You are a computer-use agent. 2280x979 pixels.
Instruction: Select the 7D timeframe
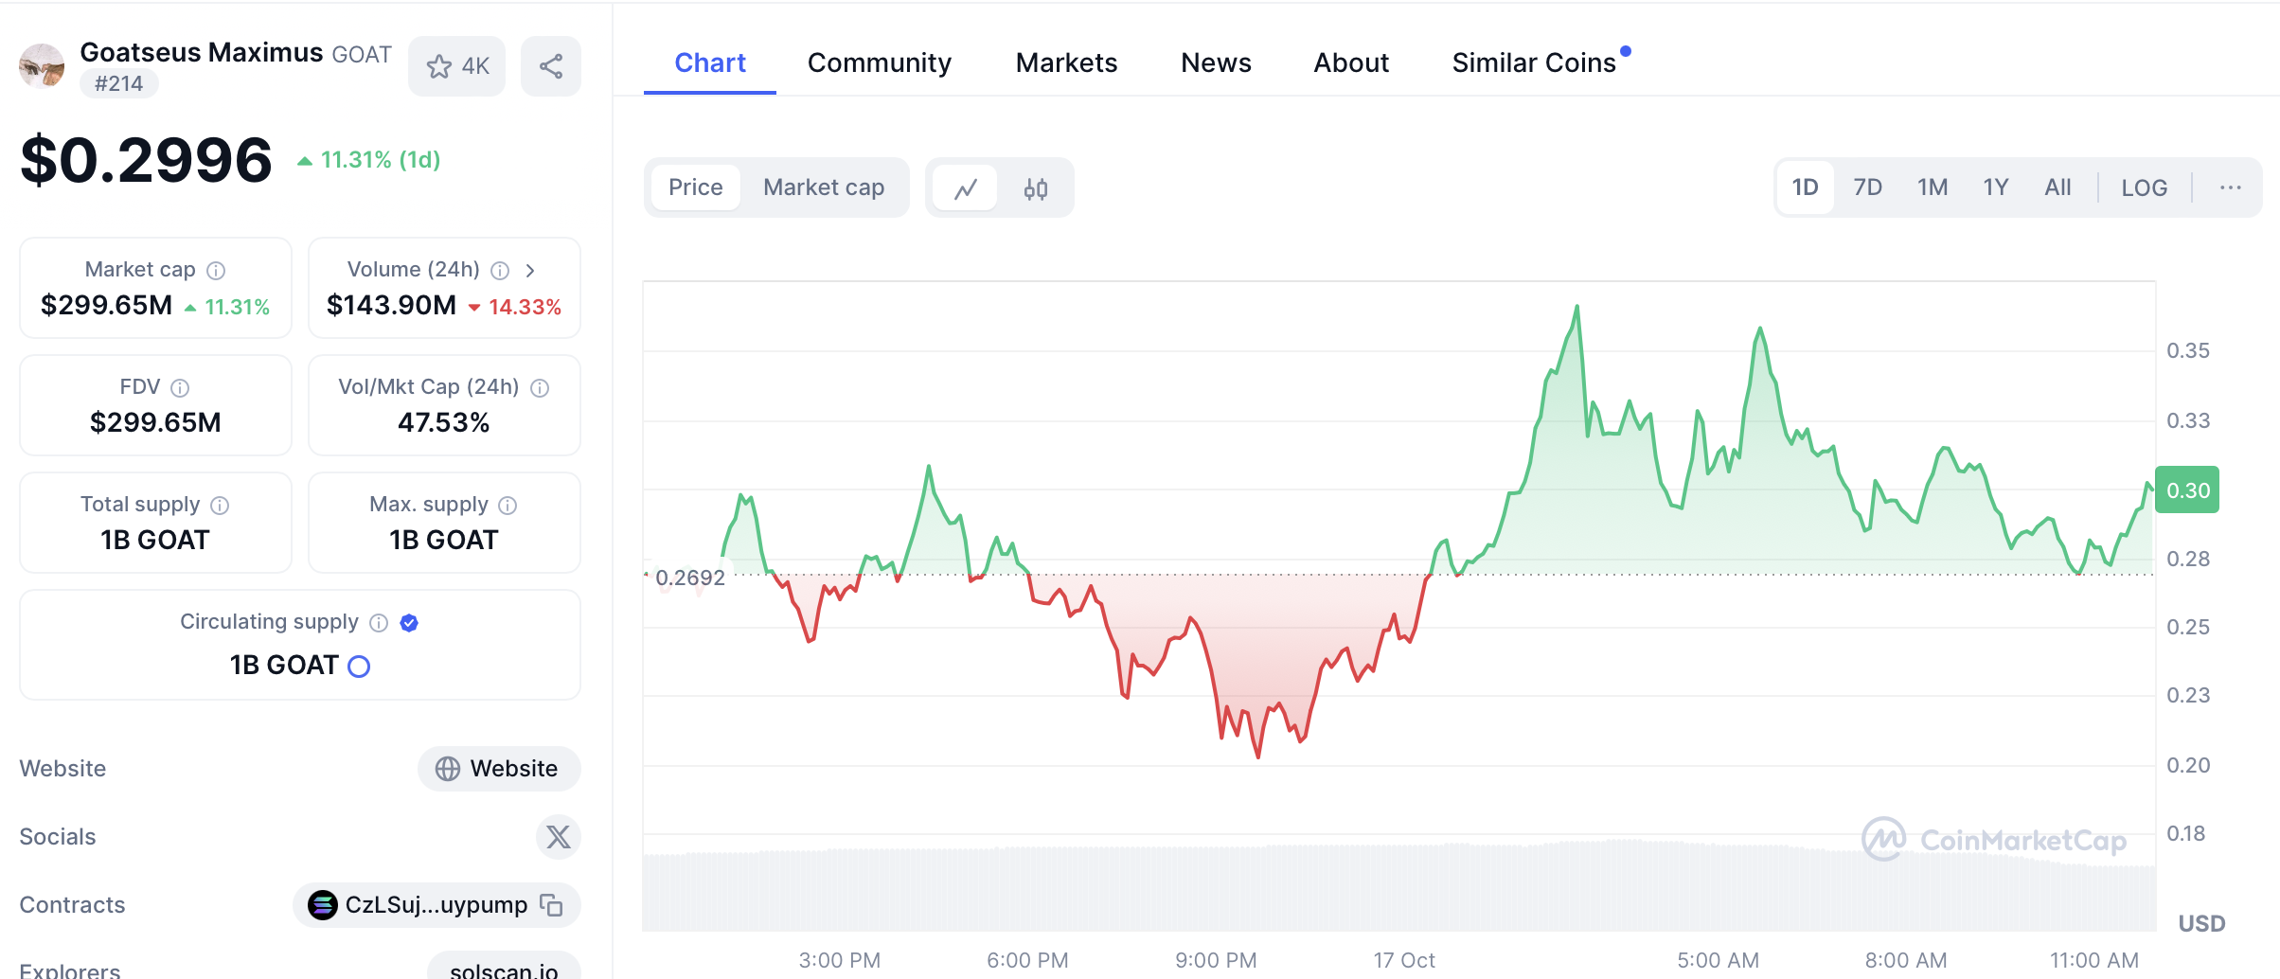point(1867,187)
